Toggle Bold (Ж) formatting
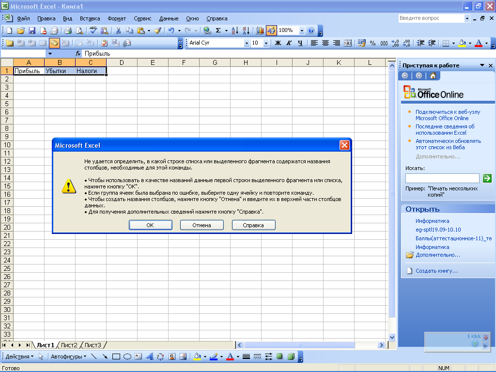 pyautogui.click(x=278, y=43)
